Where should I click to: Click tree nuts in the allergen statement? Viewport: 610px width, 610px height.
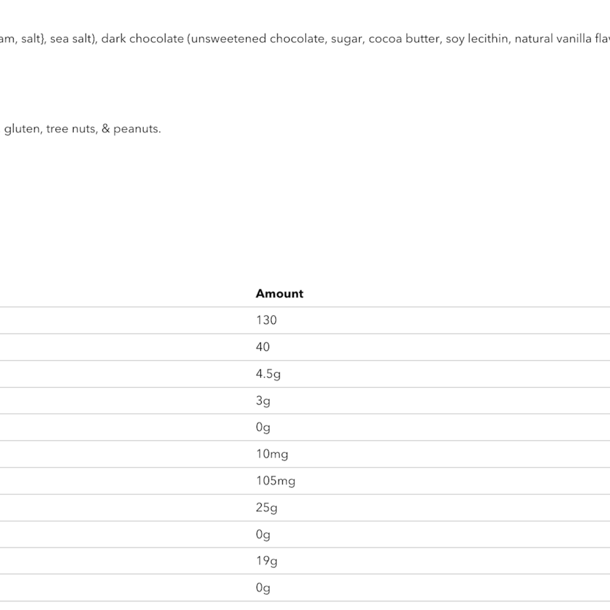[x=71, y=129]
